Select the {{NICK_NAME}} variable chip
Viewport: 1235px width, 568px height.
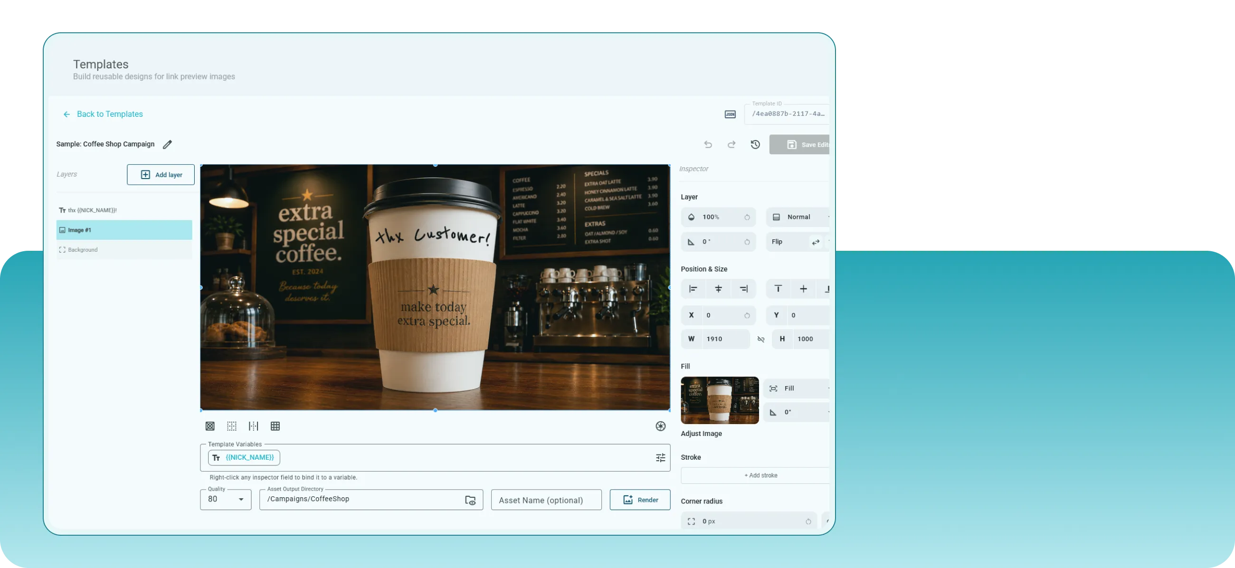point(244,458)
